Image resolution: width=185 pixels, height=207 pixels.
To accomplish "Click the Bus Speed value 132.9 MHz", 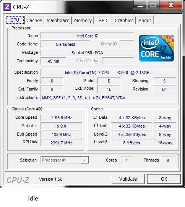I will (x=62, y=134).
